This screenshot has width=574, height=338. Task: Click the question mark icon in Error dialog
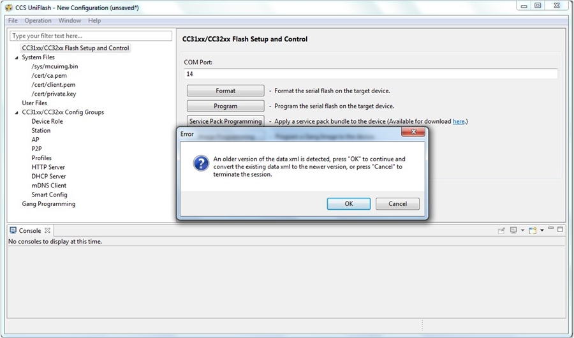(x=201, y=163)
